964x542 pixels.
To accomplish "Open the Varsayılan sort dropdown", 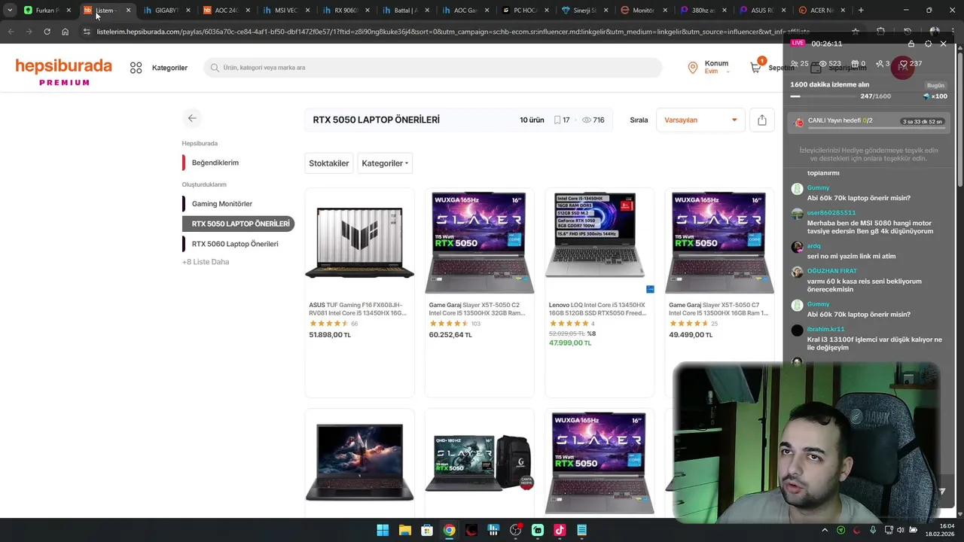I will point(700,120).
